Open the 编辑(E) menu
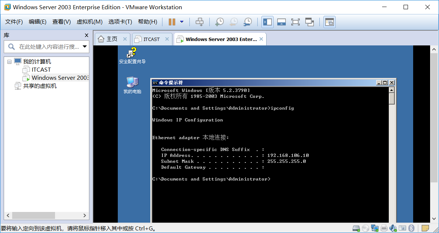 (38, 22)
